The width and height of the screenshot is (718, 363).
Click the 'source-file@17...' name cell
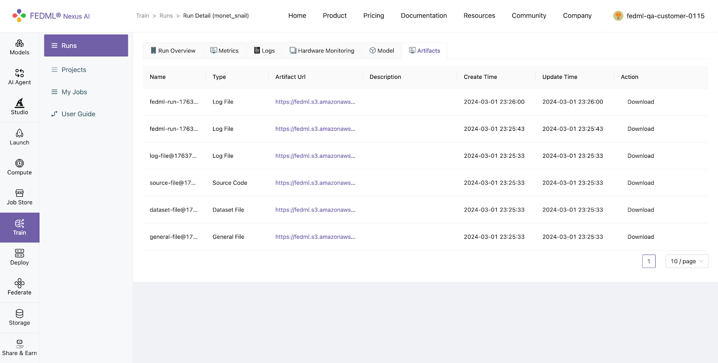coord(172,183)
